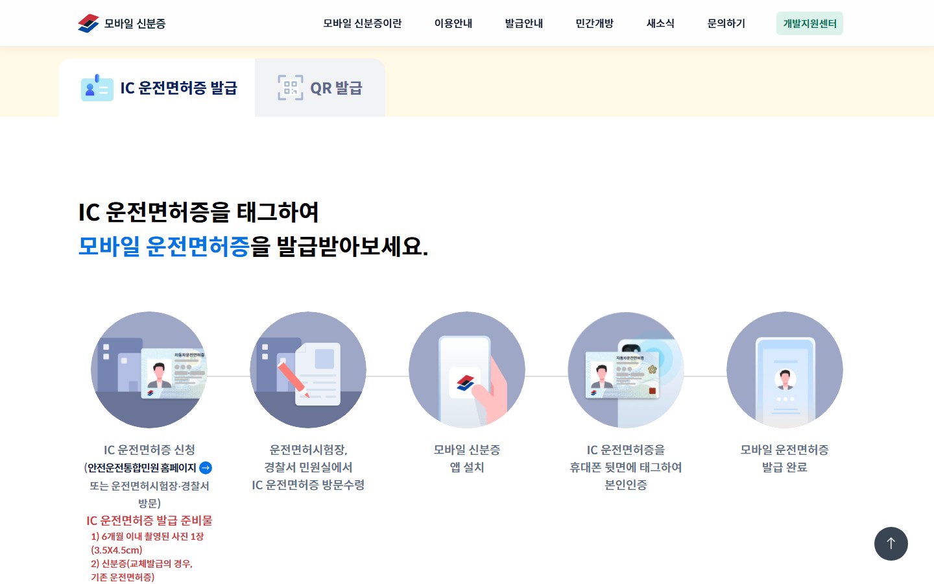
Task: Click the 휴대폰 뒷면에 태그 NFC illustration
Action: pos(626,370)
